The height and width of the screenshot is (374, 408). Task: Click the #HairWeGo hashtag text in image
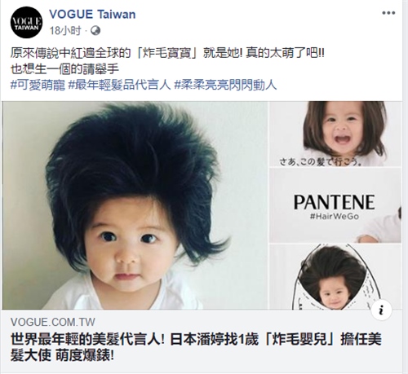coord(335,217)
